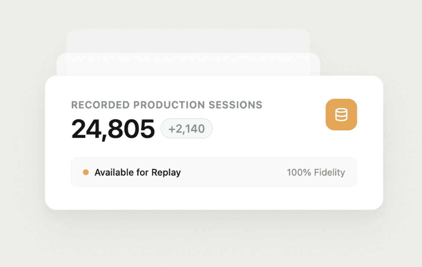
Task: Click the word PRODUCTION in heading
Action: [x=169, y=105]
